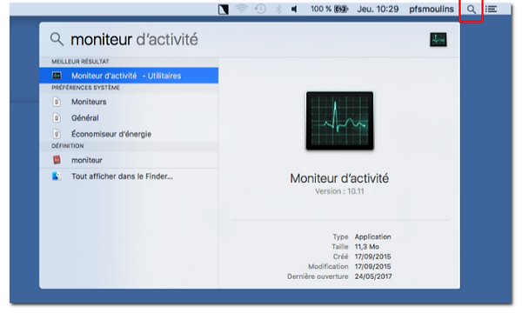Click Activity Monitor icon in top result row
The width and height of the screenshot is (522, 313).
(x=57, y=76)
